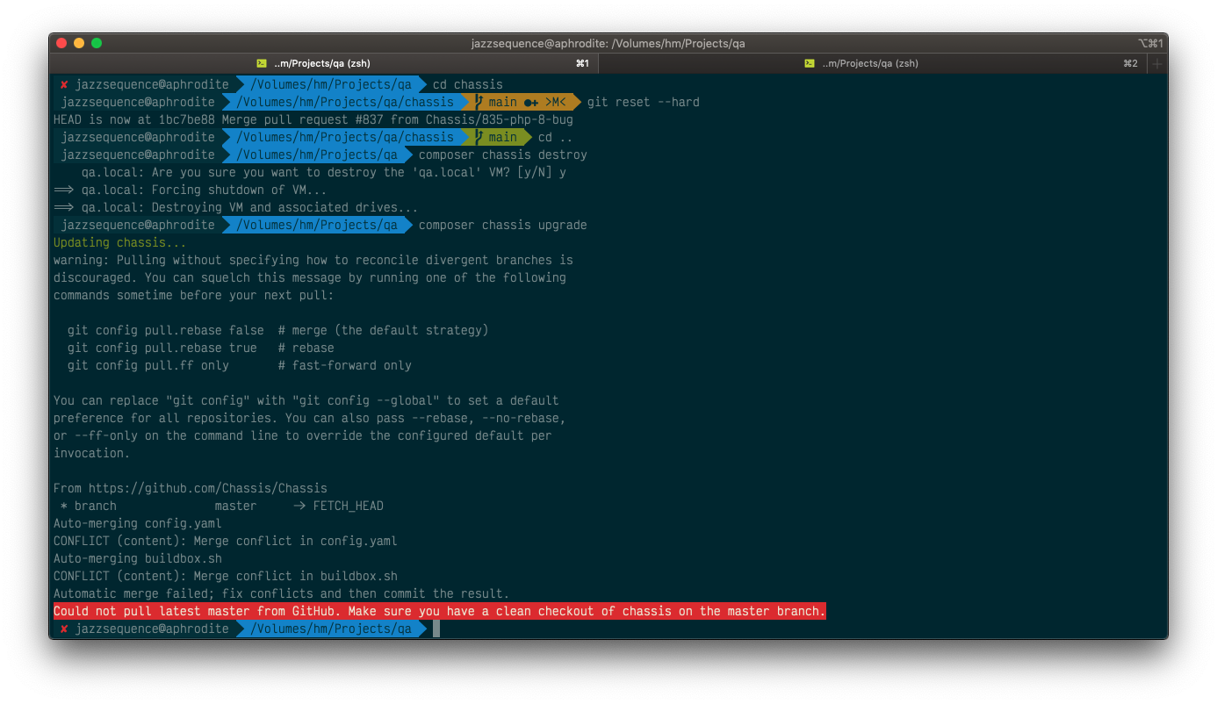Click the window title 'jazzsequence@aphrodite: /Volumes/hm/Projects/qa'
Viewport: 1217px width, 704px height.
tap(608, 43)
